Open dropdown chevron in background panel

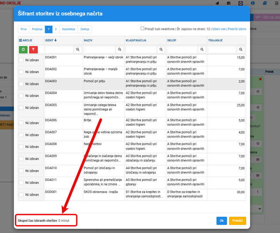click(260, 208)
